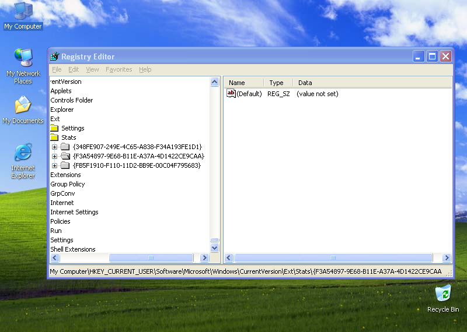This screenshot has width=467, height=332.
Task: Open the Edit menu
Action: pos(74,69)
